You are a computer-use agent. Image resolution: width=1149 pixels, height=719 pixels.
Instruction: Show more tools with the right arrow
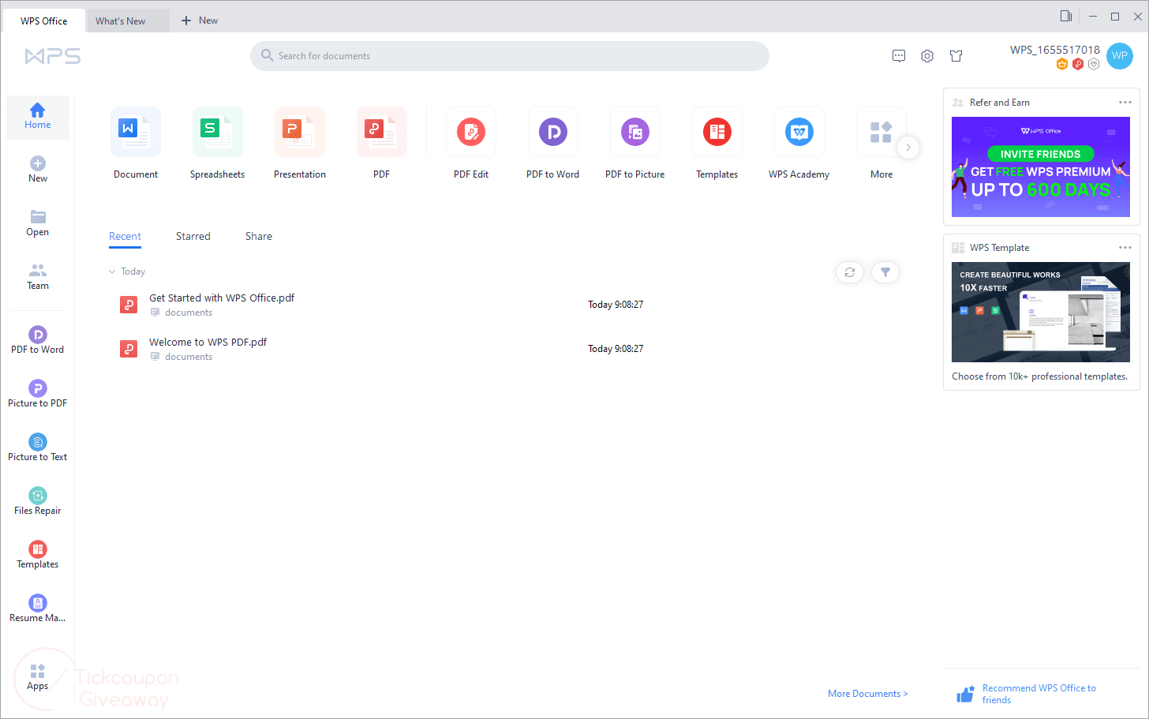tap(908, 148)
